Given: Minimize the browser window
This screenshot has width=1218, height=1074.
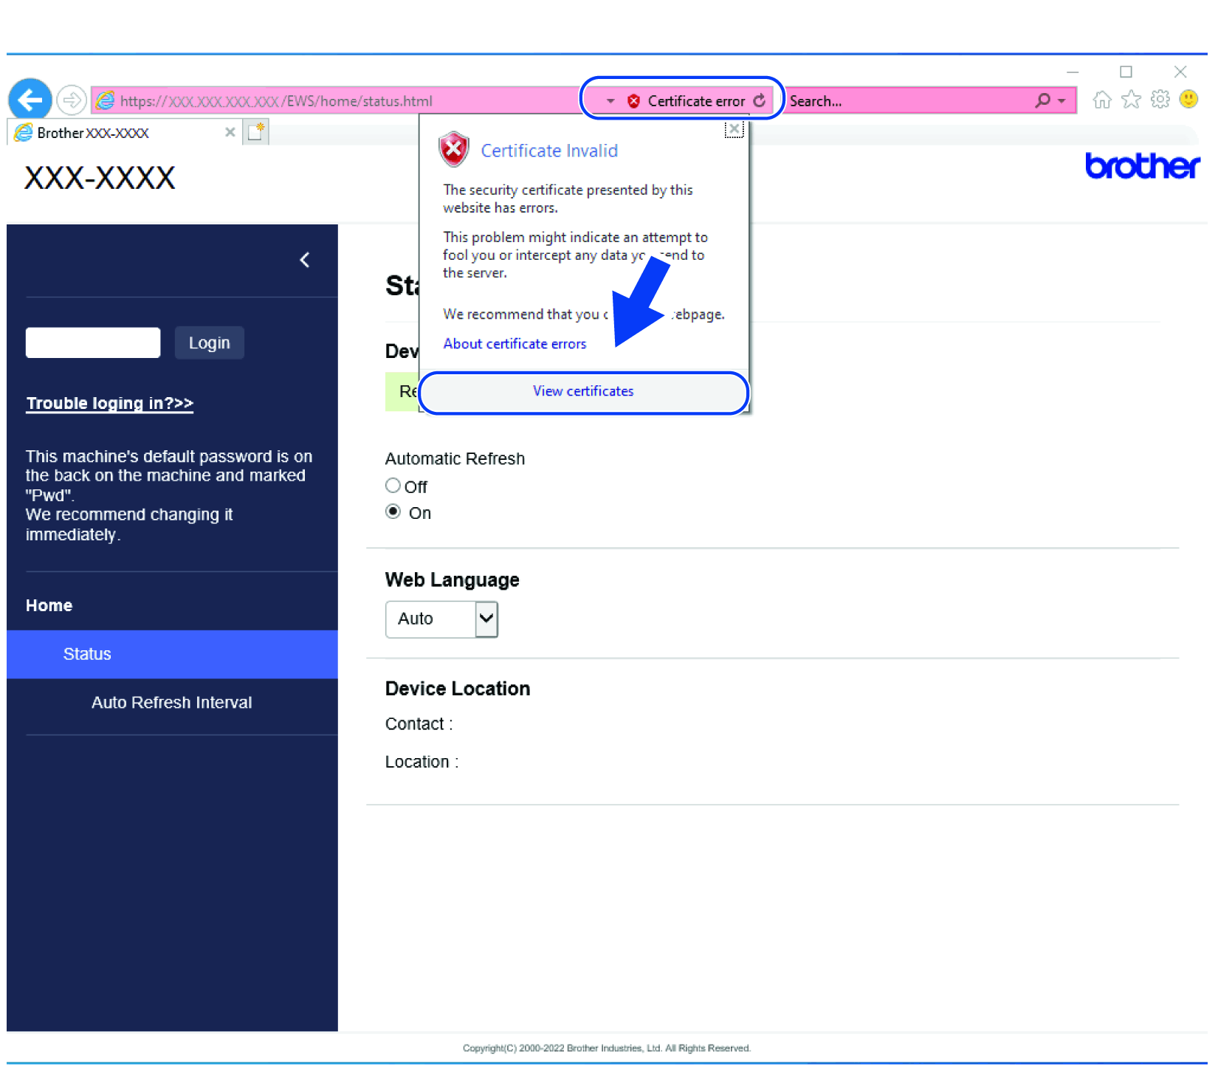Looking at the screenshot, I should click(x=1073, y=72).
